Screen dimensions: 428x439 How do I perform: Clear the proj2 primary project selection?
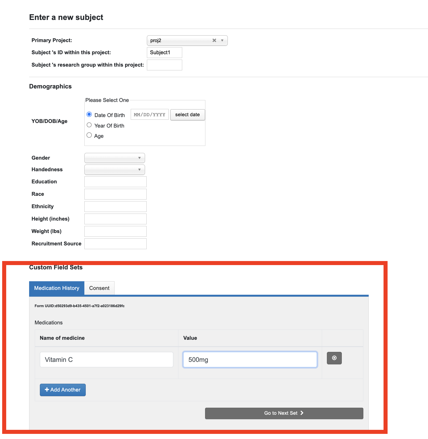coord(214,40)
